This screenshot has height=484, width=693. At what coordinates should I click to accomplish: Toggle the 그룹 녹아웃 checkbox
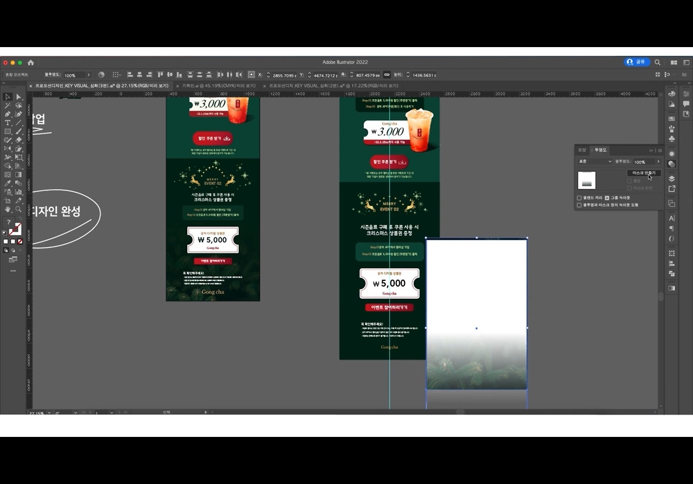pyautogui.click(x=607, y=198)
